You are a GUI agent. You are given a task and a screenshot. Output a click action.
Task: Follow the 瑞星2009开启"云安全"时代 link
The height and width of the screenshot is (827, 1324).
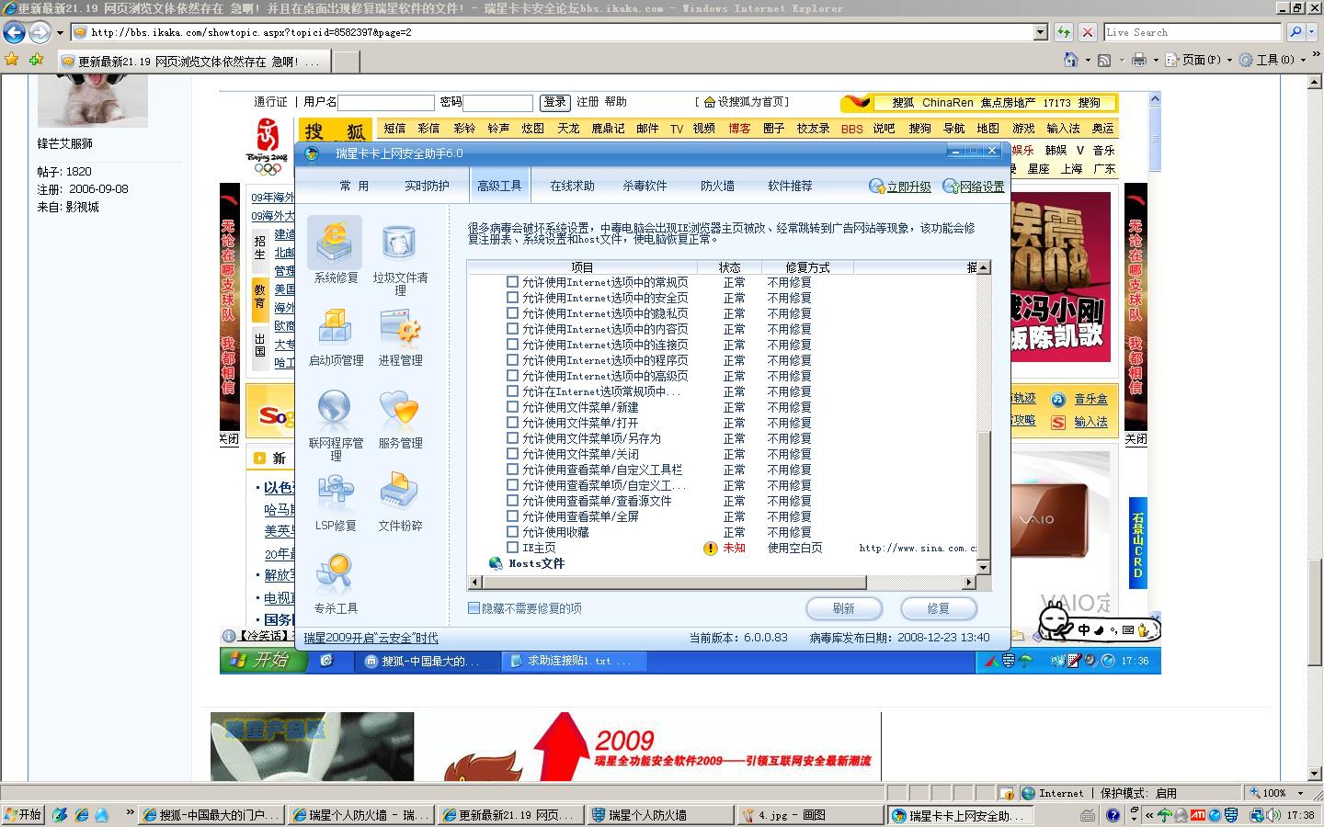pos(371,638)
